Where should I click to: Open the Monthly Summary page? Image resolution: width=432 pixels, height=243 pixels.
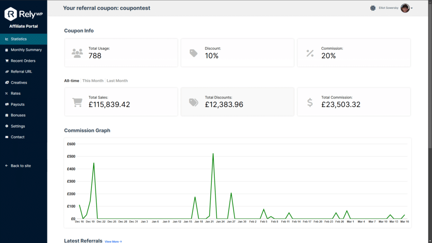[x=24, y=50]
